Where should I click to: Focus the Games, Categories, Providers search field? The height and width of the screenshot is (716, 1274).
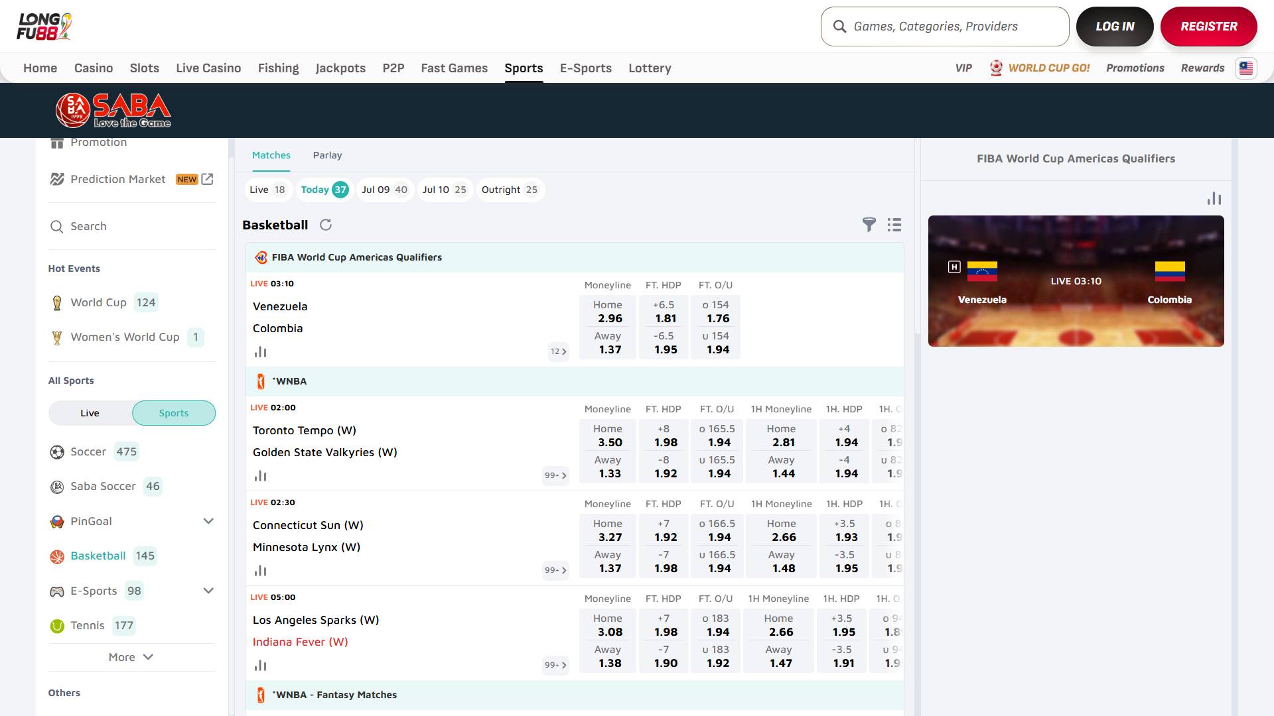pyautogui.click(x=945, y=27)
